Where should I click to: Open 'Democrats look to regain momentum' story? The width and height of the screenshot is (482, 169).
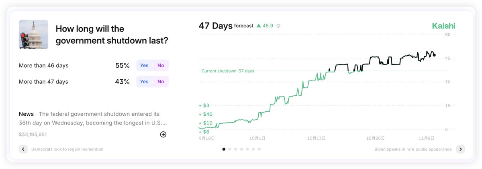(67, 149)
